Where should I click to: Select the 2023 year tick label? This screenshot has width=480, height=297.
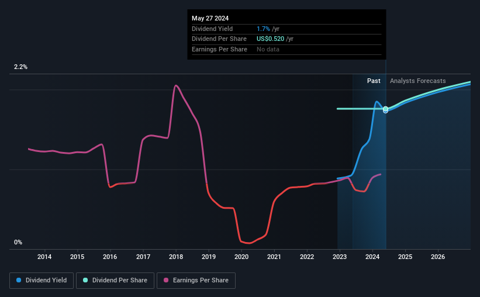click(340, 257)
